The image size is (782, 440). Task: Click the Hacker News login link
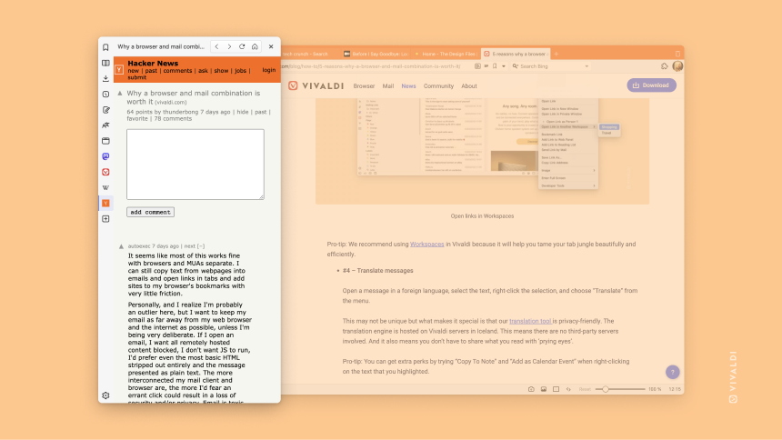point(269,70)
